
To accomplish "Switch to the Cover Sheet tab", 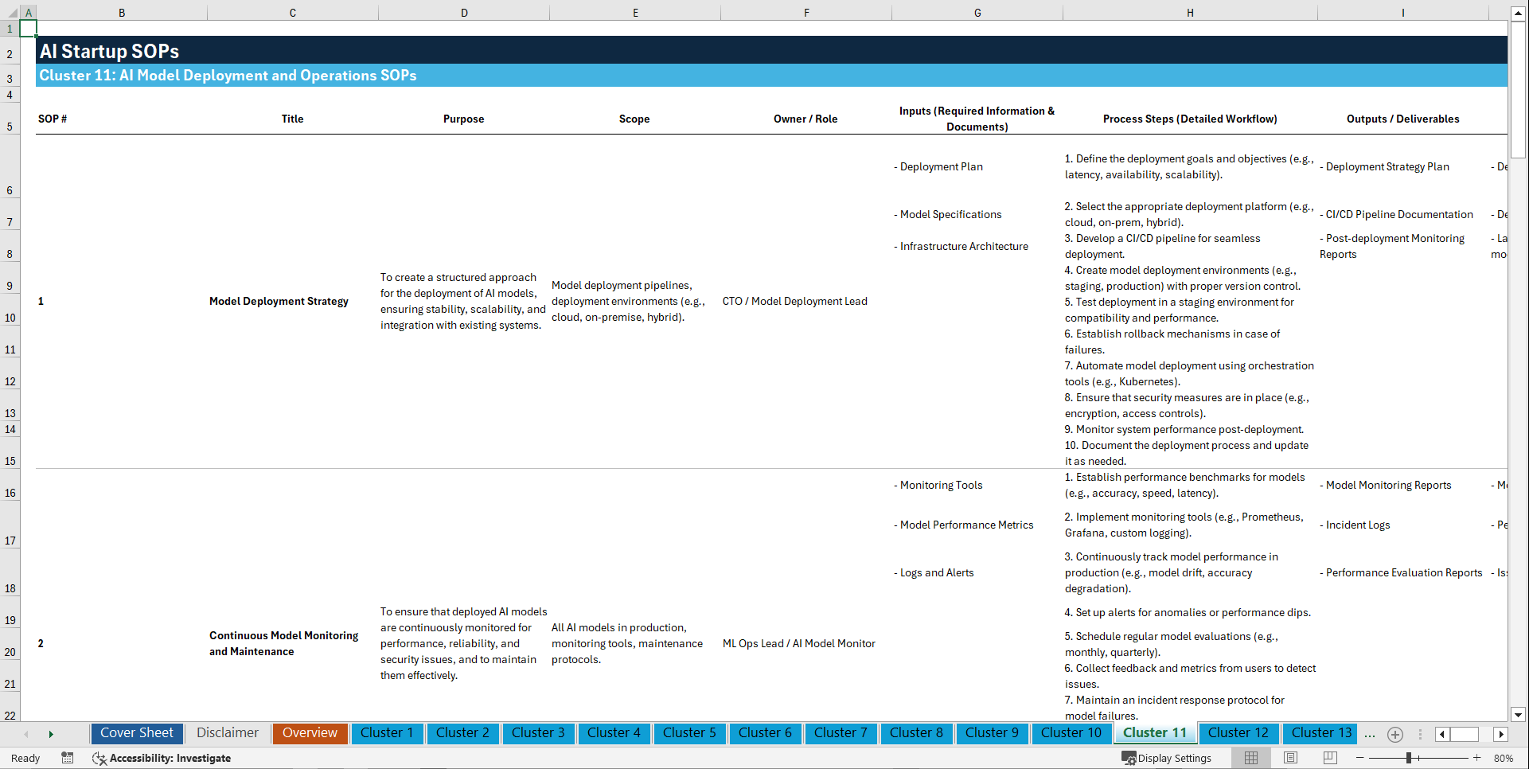I will pyautogui.click(x=136, y=733).
